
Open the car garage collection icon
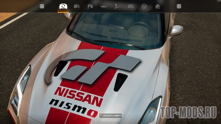(x=76, y=6)
